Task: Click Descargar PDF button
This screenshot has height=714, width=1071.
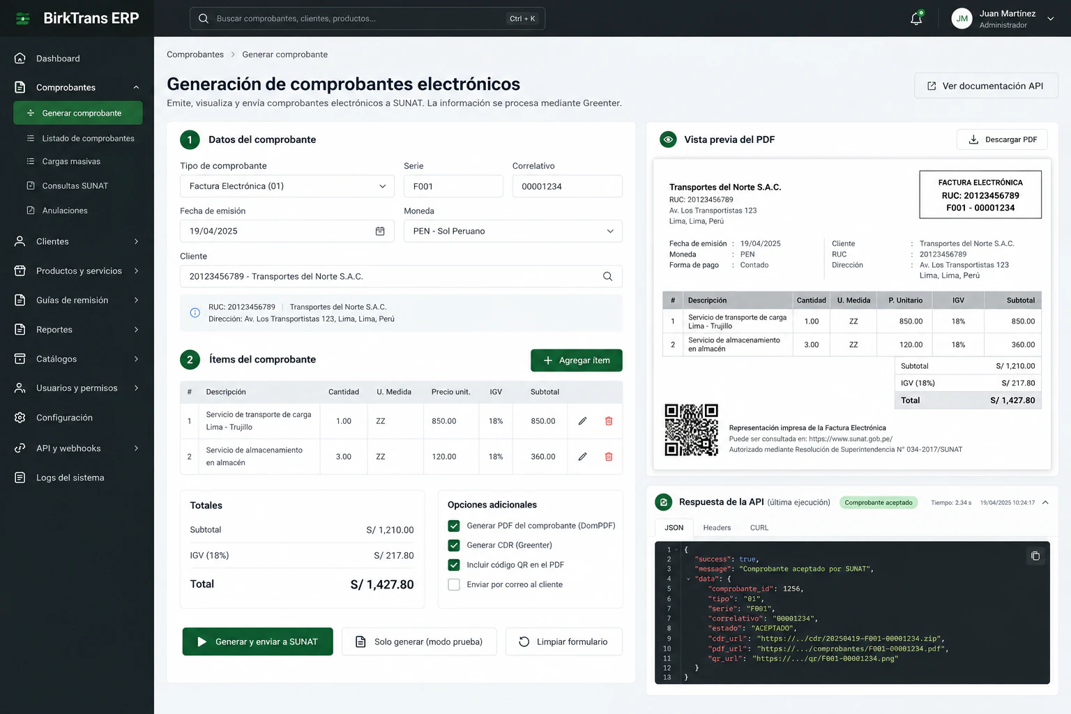Action: 1002,139
